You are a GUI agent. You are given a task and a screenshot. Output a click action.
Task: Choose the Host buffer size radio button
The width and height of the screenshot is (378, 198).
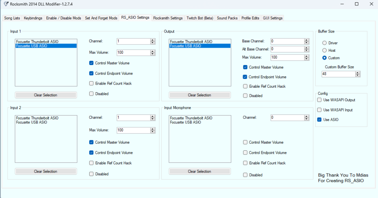pyautogui.click(x=324, y=50)
